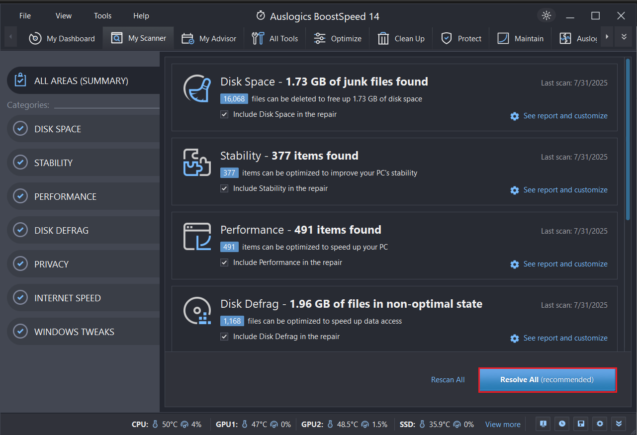Toggle the light/dark theme sun icon
The width and height of the screenshot is (637, 435).
[546, 15]
